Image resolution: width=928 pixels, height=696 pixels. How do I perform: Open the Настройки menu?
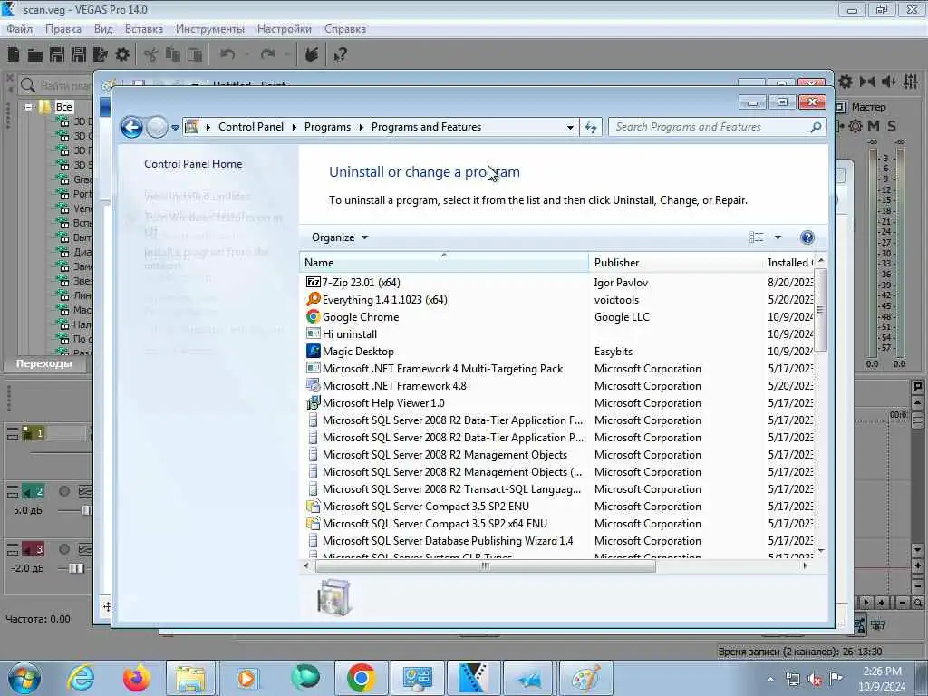click(x=284, y=29)
